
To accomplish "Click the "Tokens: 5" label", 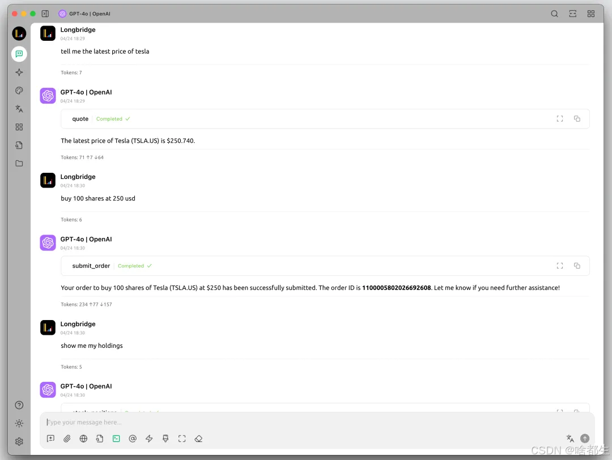I will point(71,367).
